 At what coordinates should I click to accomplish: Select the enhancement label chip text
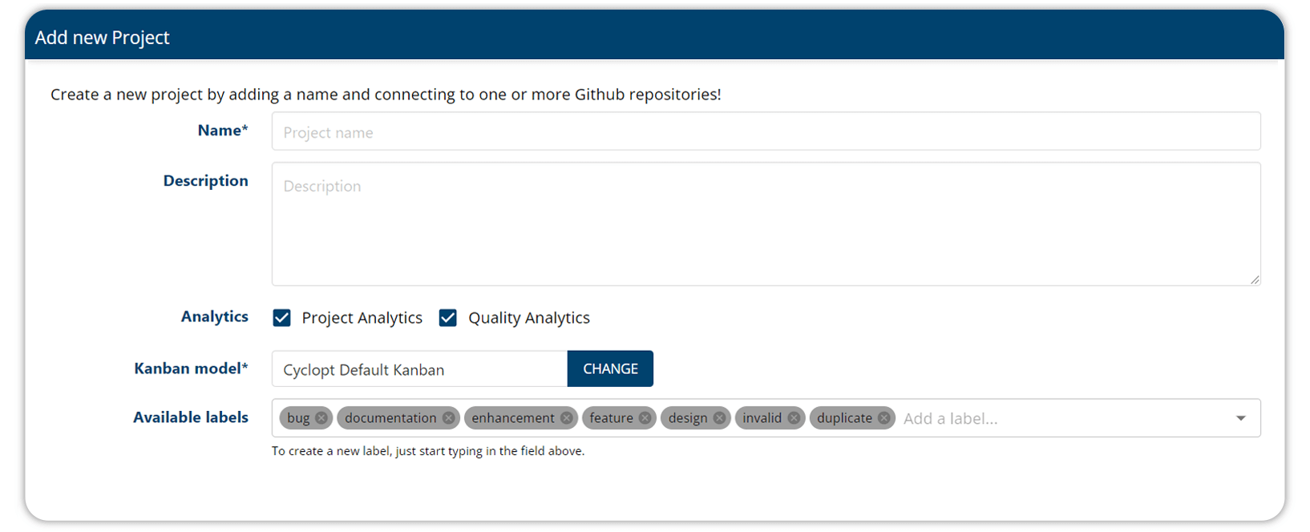(x=513, y=418)
